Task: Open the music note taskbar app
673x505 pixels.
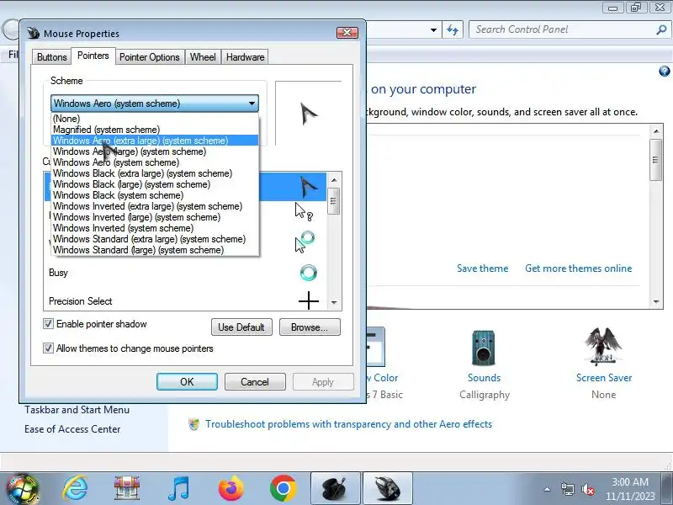Action: [178, 488]
